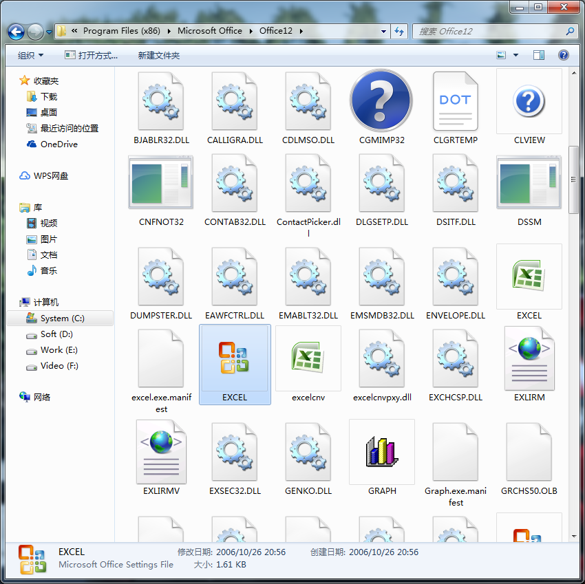Select the DSSM application icon
The image size is (585, 584).
[x=529, y=182]
